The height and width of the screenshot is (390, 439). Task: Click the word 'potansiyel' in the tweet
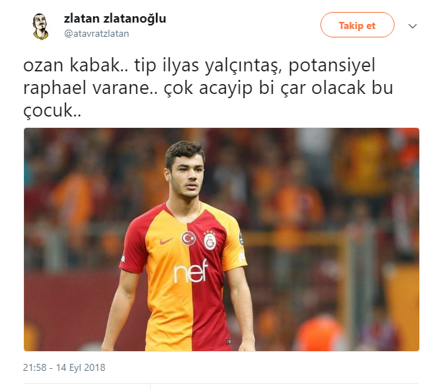click(332, 66)
